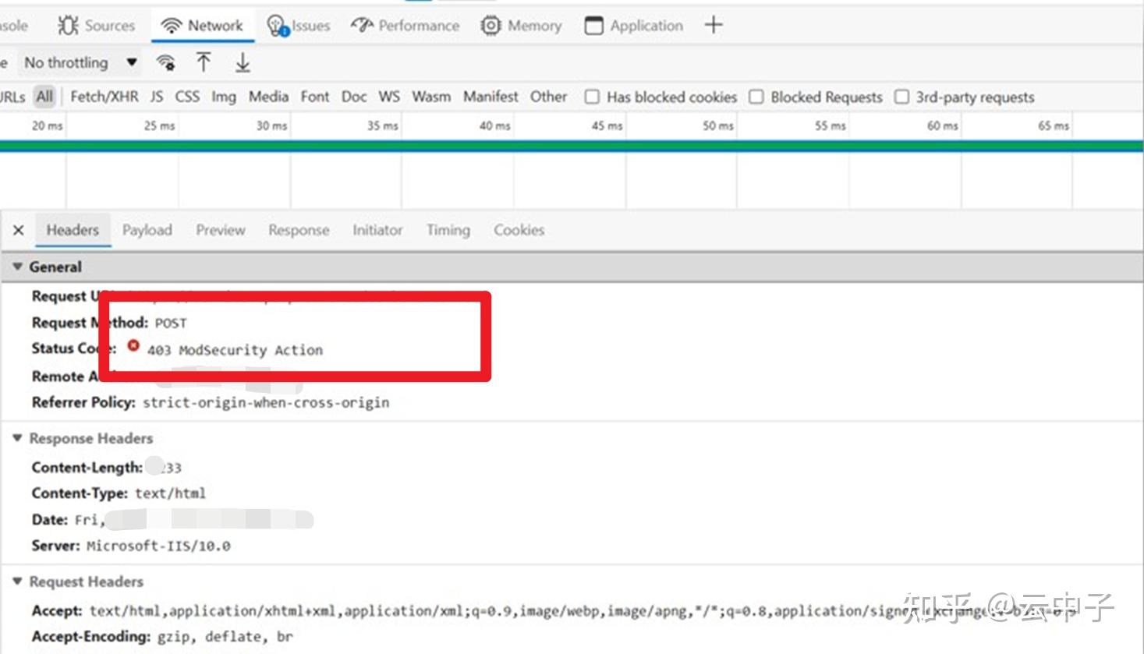Select the All requests filter
Viewport: 1144px width, 654px height.
[44, 97]
